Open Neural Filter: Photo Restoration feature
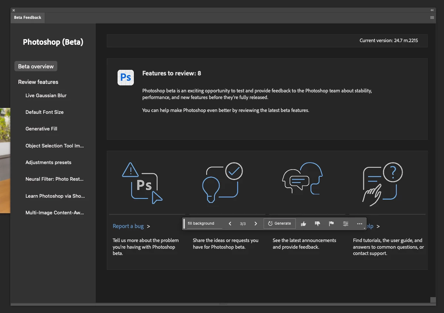This screenshot has height=313, width=444. click(x=54, y=179)
